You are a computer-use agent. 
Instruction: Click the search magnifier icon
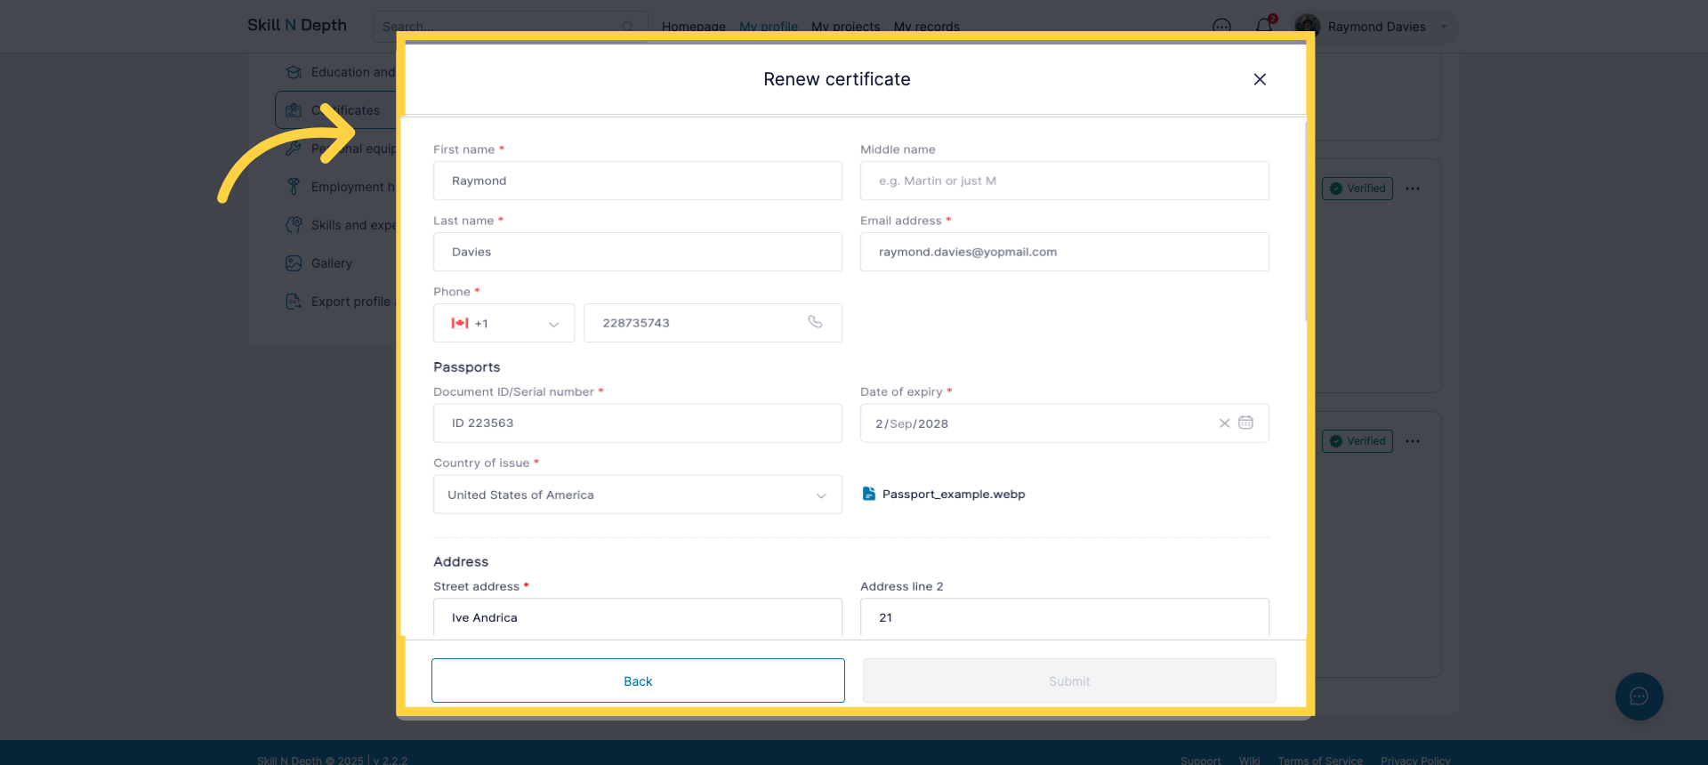628,27
